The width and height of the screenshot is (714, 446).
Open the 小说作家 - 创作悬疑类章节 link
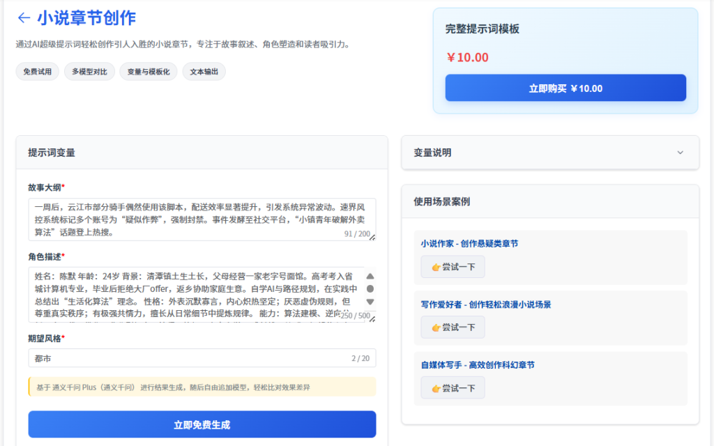[x=469, y=244]
